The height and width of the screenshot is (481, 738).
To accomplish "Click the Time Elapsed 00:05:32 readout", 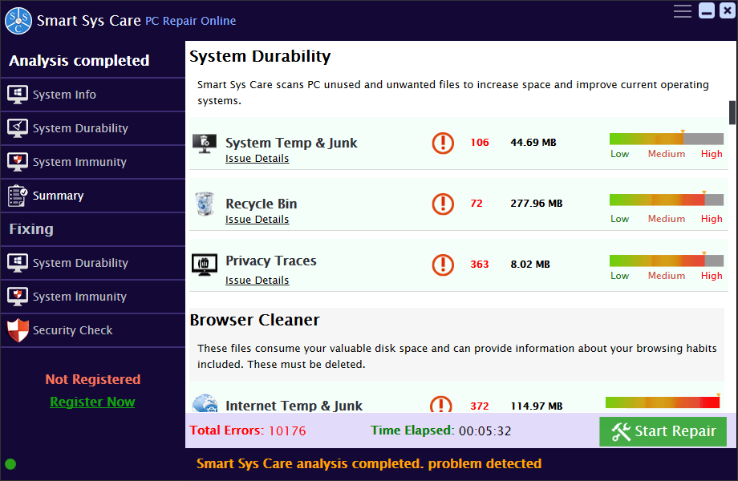I will tap(440, 430).
